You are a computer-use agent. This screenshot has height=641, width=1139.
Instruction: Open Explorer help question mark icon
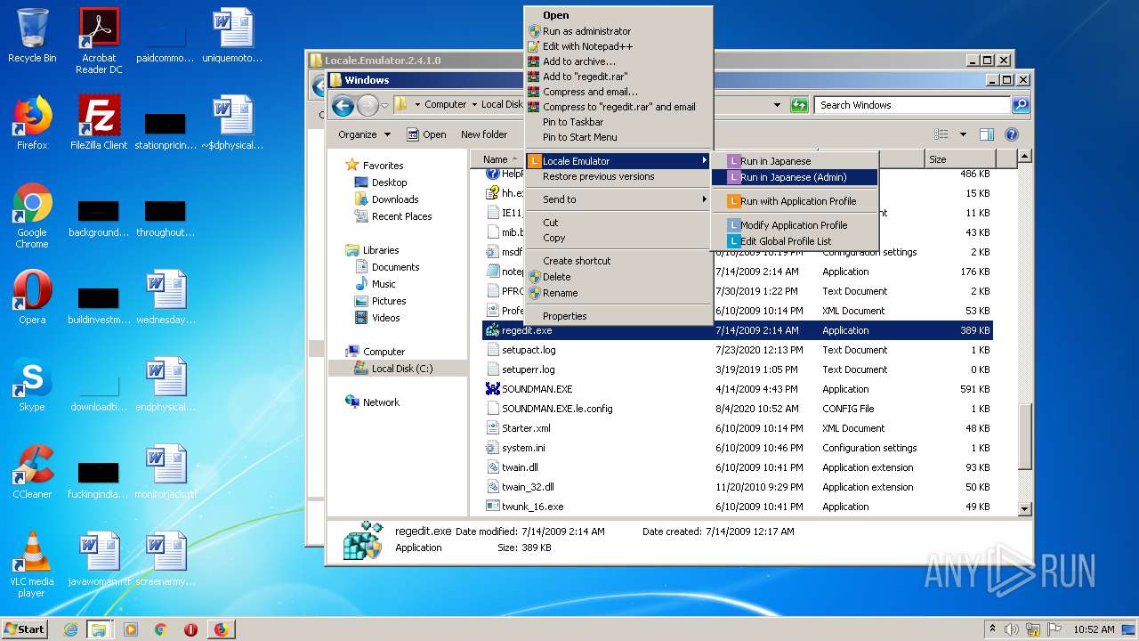pyautogui.click(x=1011, y=134)
